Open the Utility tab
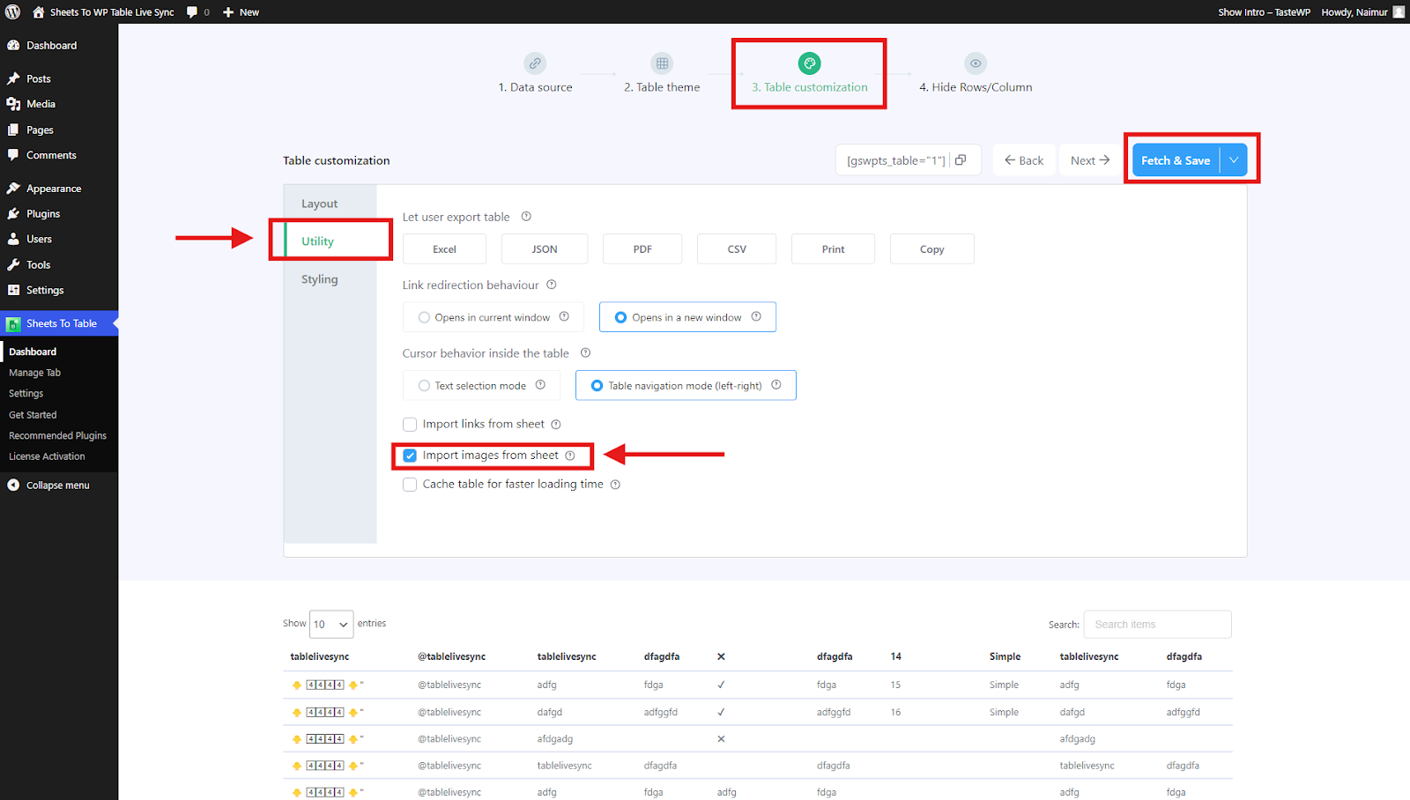Screen dimensions: 1410x800 click(x=318, y=241)
